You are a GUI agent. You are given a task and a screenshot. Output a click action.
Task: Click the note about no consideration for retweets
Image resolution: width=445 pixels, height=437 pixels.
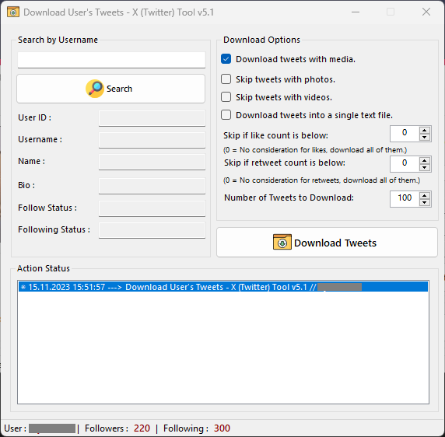tap(321, 180)
